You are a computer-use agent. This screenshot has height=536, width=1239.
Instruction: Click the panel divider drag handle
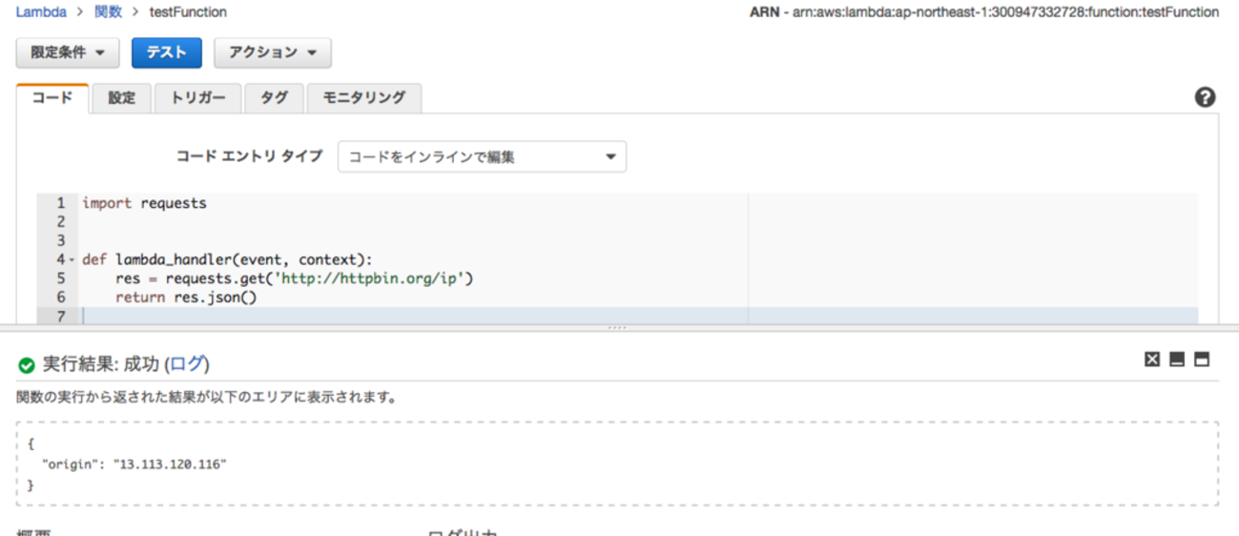pyautogui.click(x=618, y=328)
